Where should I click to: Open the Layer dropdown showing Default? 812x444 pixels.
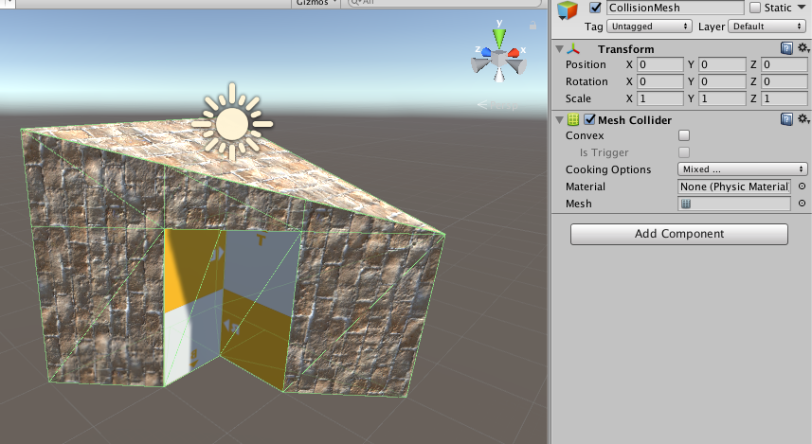pyautogui.click(x=767, y=26)
